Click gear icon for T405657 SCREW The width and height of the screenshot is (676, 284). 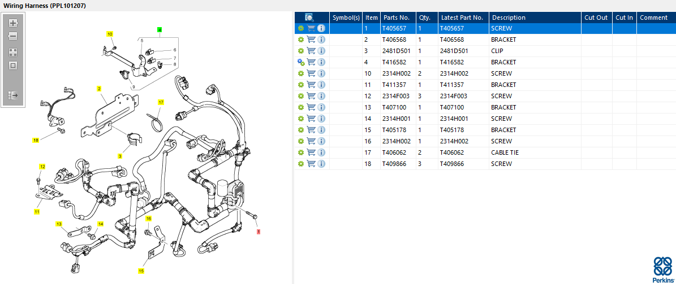(x=301, y=28)
